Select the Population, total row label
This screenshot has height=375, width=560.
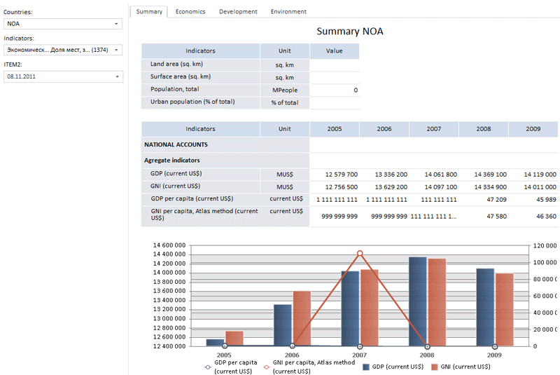click(174, 90)
